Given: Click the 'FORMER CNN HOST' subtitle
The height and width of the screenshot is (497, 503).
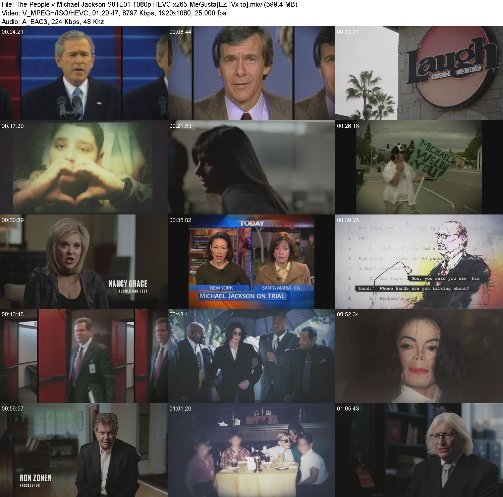Looking at the screenshot, I should pos(133,291).
